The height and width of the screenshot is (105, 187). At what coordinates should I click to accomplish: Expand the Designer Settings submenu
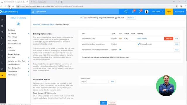pos(29,65)
